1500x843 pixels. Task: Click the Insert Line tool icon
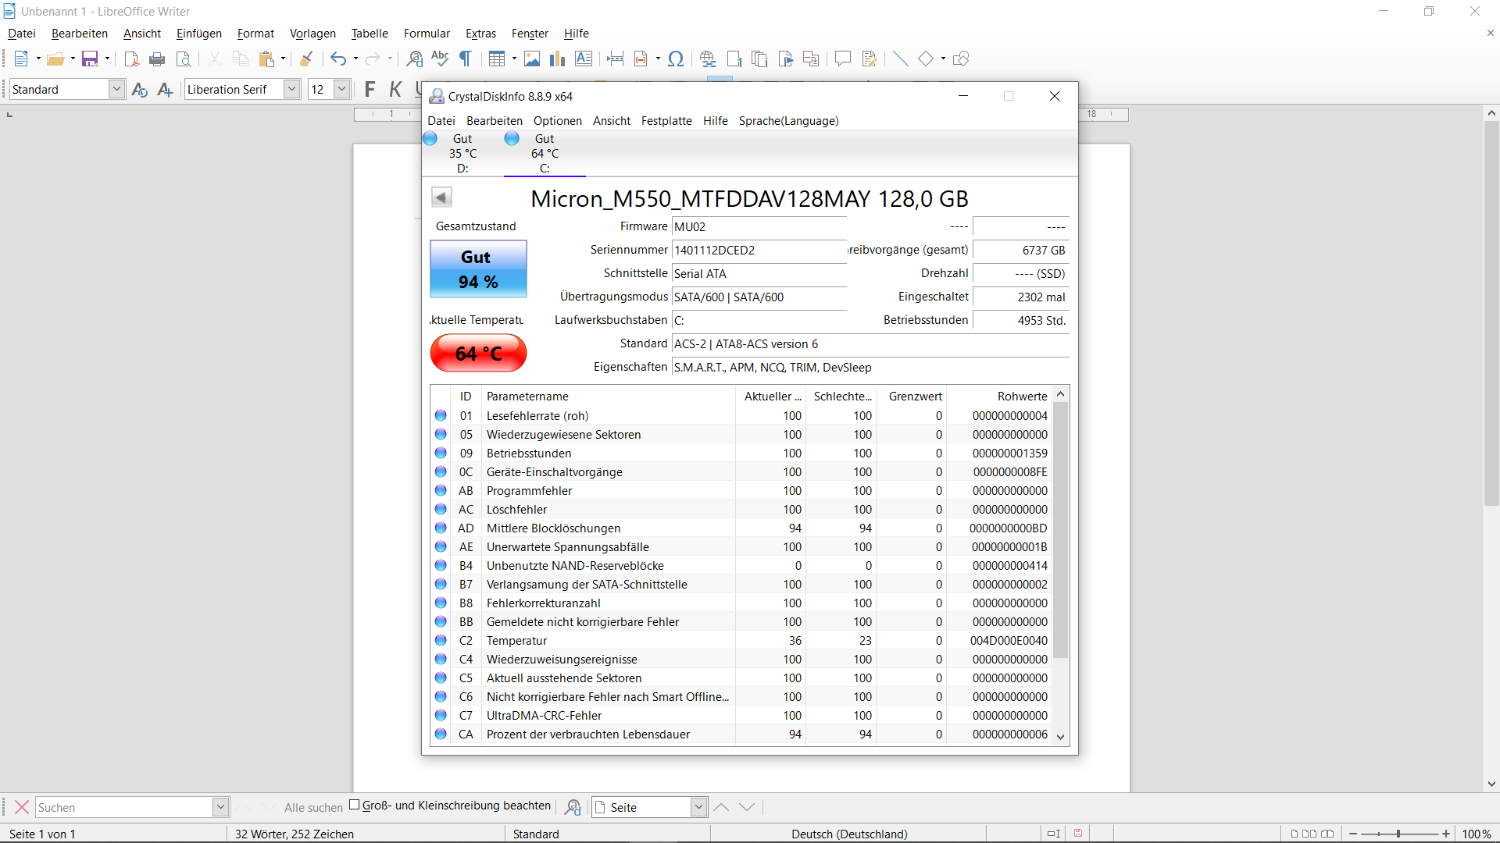coord(900,59)
